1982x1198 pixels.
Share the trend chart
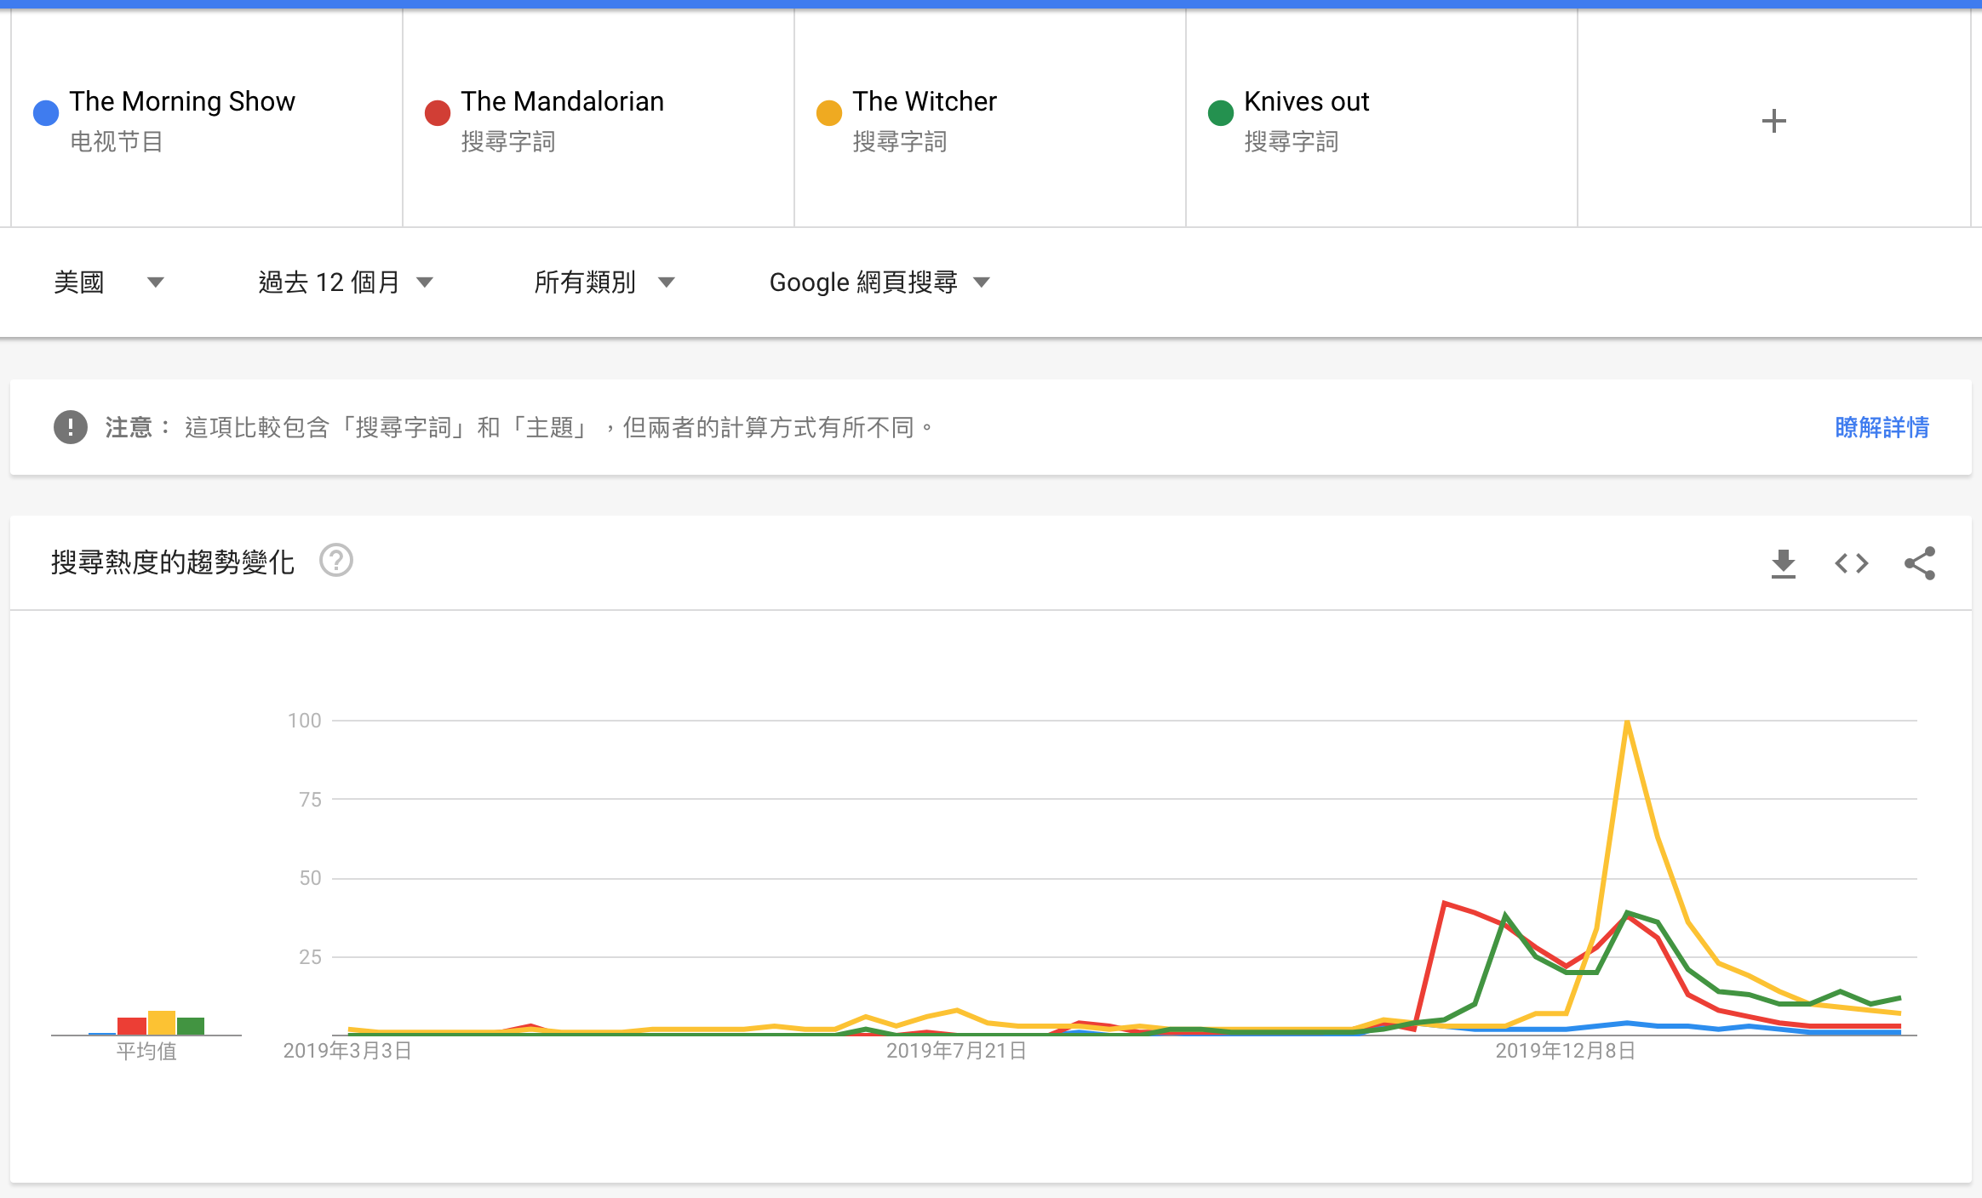(1920, 563)
